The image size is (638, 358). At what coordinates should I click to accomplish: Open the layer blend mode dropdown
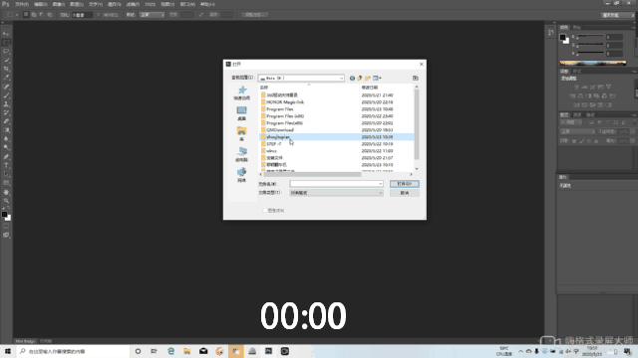tap(577, 131)
